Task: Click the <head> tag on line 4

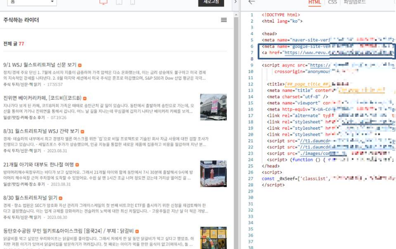Action: point(269,34)
